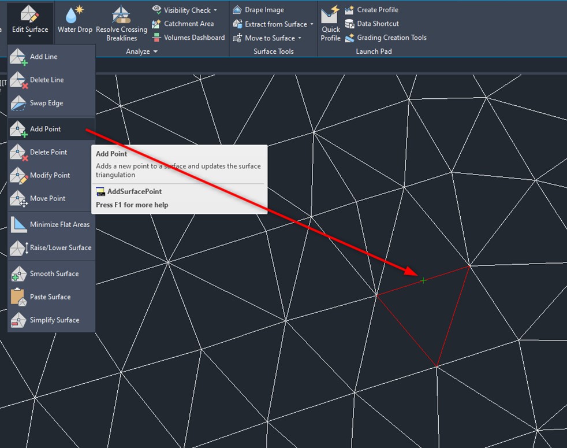Choose Minimize Flat Areas option
The width and height of the screenshot is (567, 448).
[59, 224]
